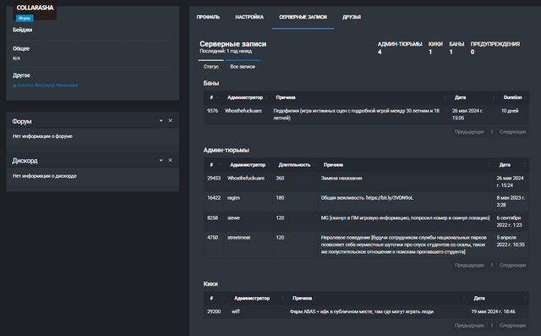The width and height of the screenshot is (541, 336).
Task: Open the bit.ly link in jail reason
Action: 389,198
